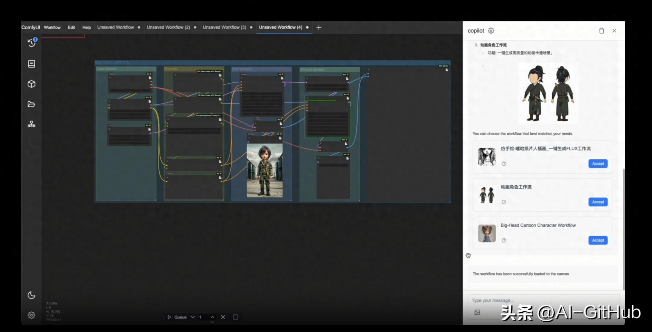Screen dimensions: 652x332
Task: Click the node hierarchy tree sidebar icon
Action: (31, 124)
